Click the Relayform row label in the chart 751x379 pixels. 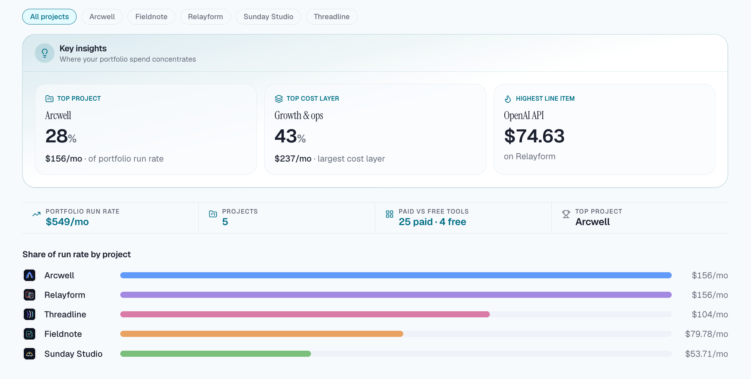(65, 295)
